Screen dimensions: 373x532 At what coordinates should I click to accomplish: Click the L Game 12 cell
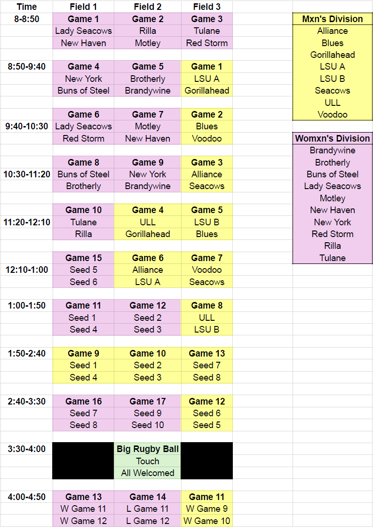click(x=147, y=521)
